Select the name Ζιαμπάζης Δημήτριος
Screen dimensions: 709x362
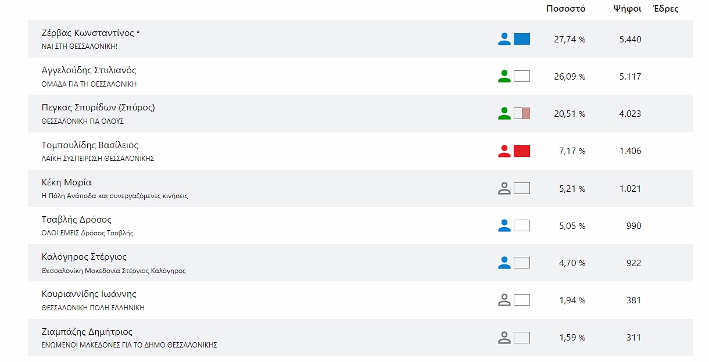coord(87,332)
